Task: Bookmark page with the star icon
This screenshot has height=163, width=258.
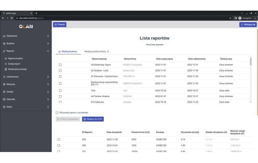Action: click(x=230, y=18)
